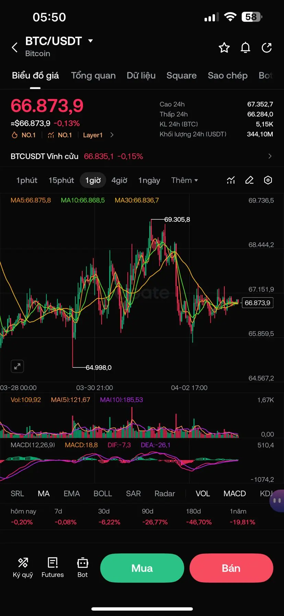
Task: Switch to Dữ liệu tab
Action: pyautogui.click(x=141, y=76)
